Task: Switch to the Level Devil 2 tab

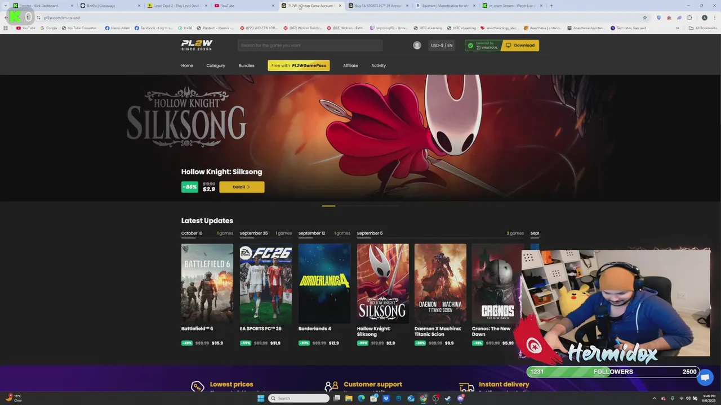Action: (x=177, y=6)
